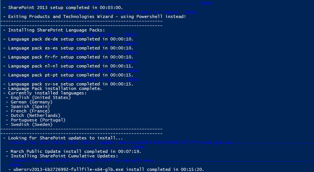Select the 'Exiting Products and Technologies Wizard' line
The image size is (314, 172).
(x=95, y=16)
